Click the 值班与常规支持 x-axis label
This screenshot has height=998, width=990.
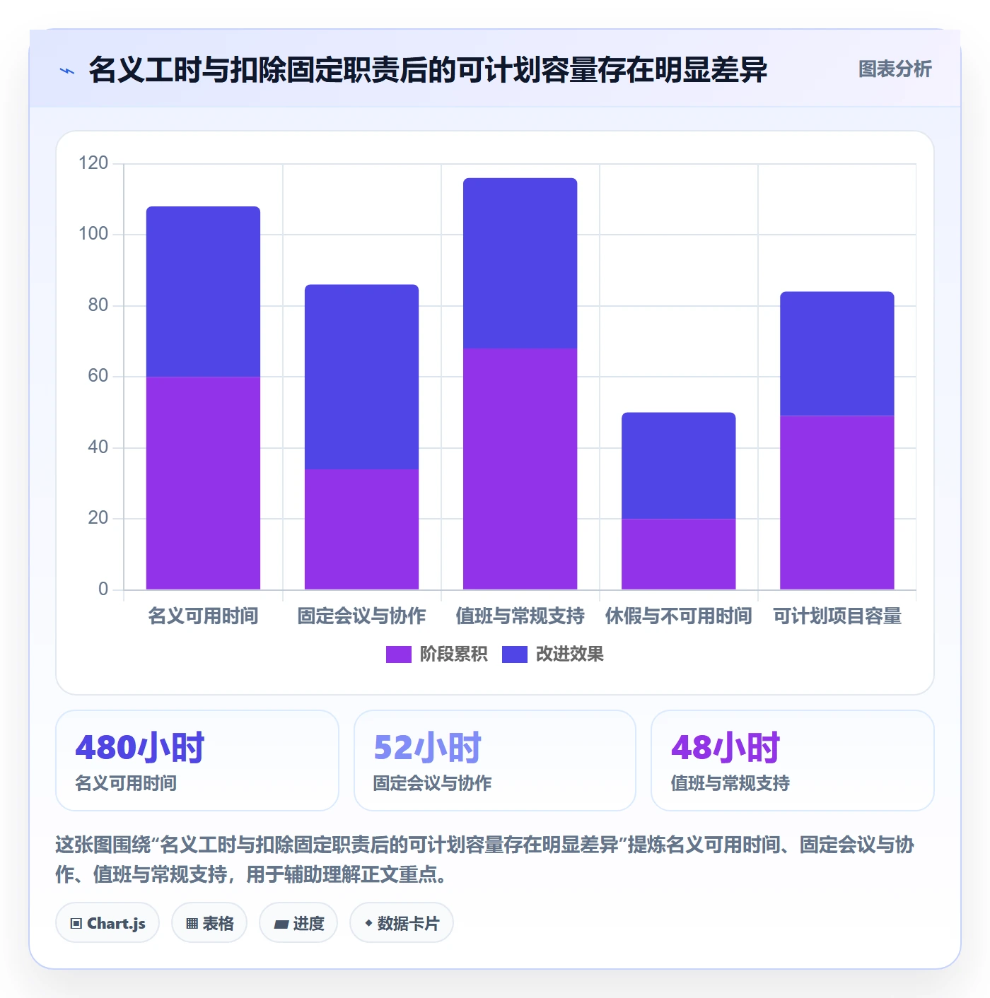click(x=520, y=616)
